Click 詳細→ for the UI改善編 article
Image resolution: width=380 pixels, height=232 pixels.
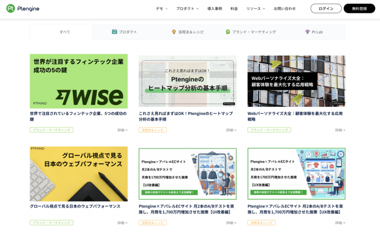click(x=231, y=223)
